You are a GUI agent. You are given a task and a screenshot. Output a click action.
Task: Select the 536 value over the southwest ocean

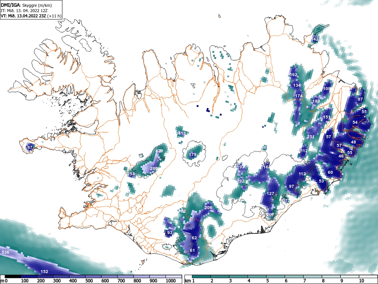click(5, 252)
